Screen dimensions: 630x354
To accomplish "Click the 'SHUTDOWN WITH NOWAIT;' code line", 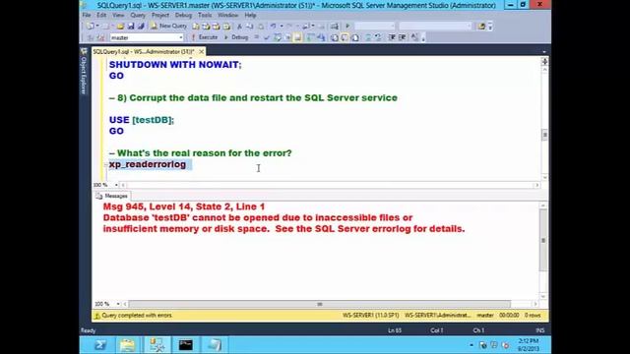I will coord(175,65).
